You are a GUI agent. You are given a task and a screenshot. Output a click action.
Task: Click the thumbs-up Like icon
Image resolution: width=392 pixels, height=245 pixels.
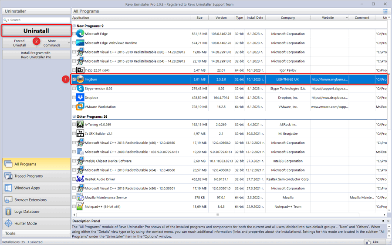click(x=368, y=242)
